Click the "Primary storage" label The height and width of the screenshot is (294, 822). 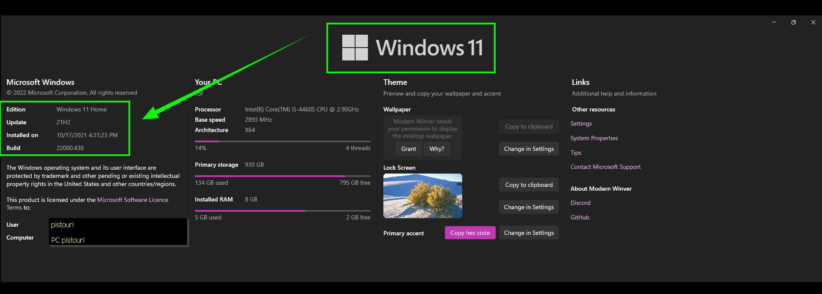pos(216,165)
